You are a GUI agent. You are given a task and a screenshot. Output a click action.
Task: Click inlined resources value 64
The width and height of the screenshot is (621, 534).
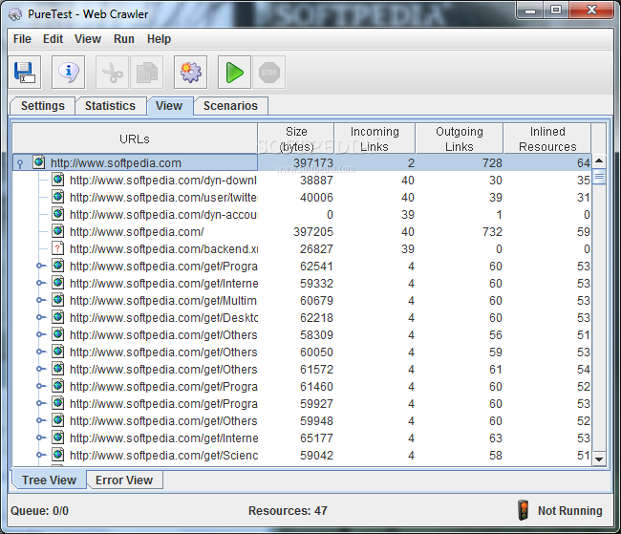click(584, 162)
